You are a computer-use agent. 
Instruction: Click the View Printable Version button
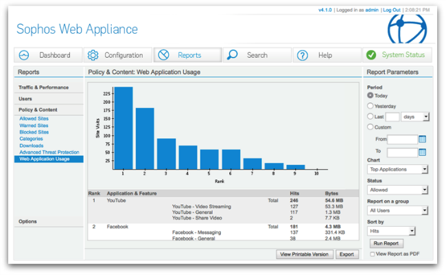305,254
